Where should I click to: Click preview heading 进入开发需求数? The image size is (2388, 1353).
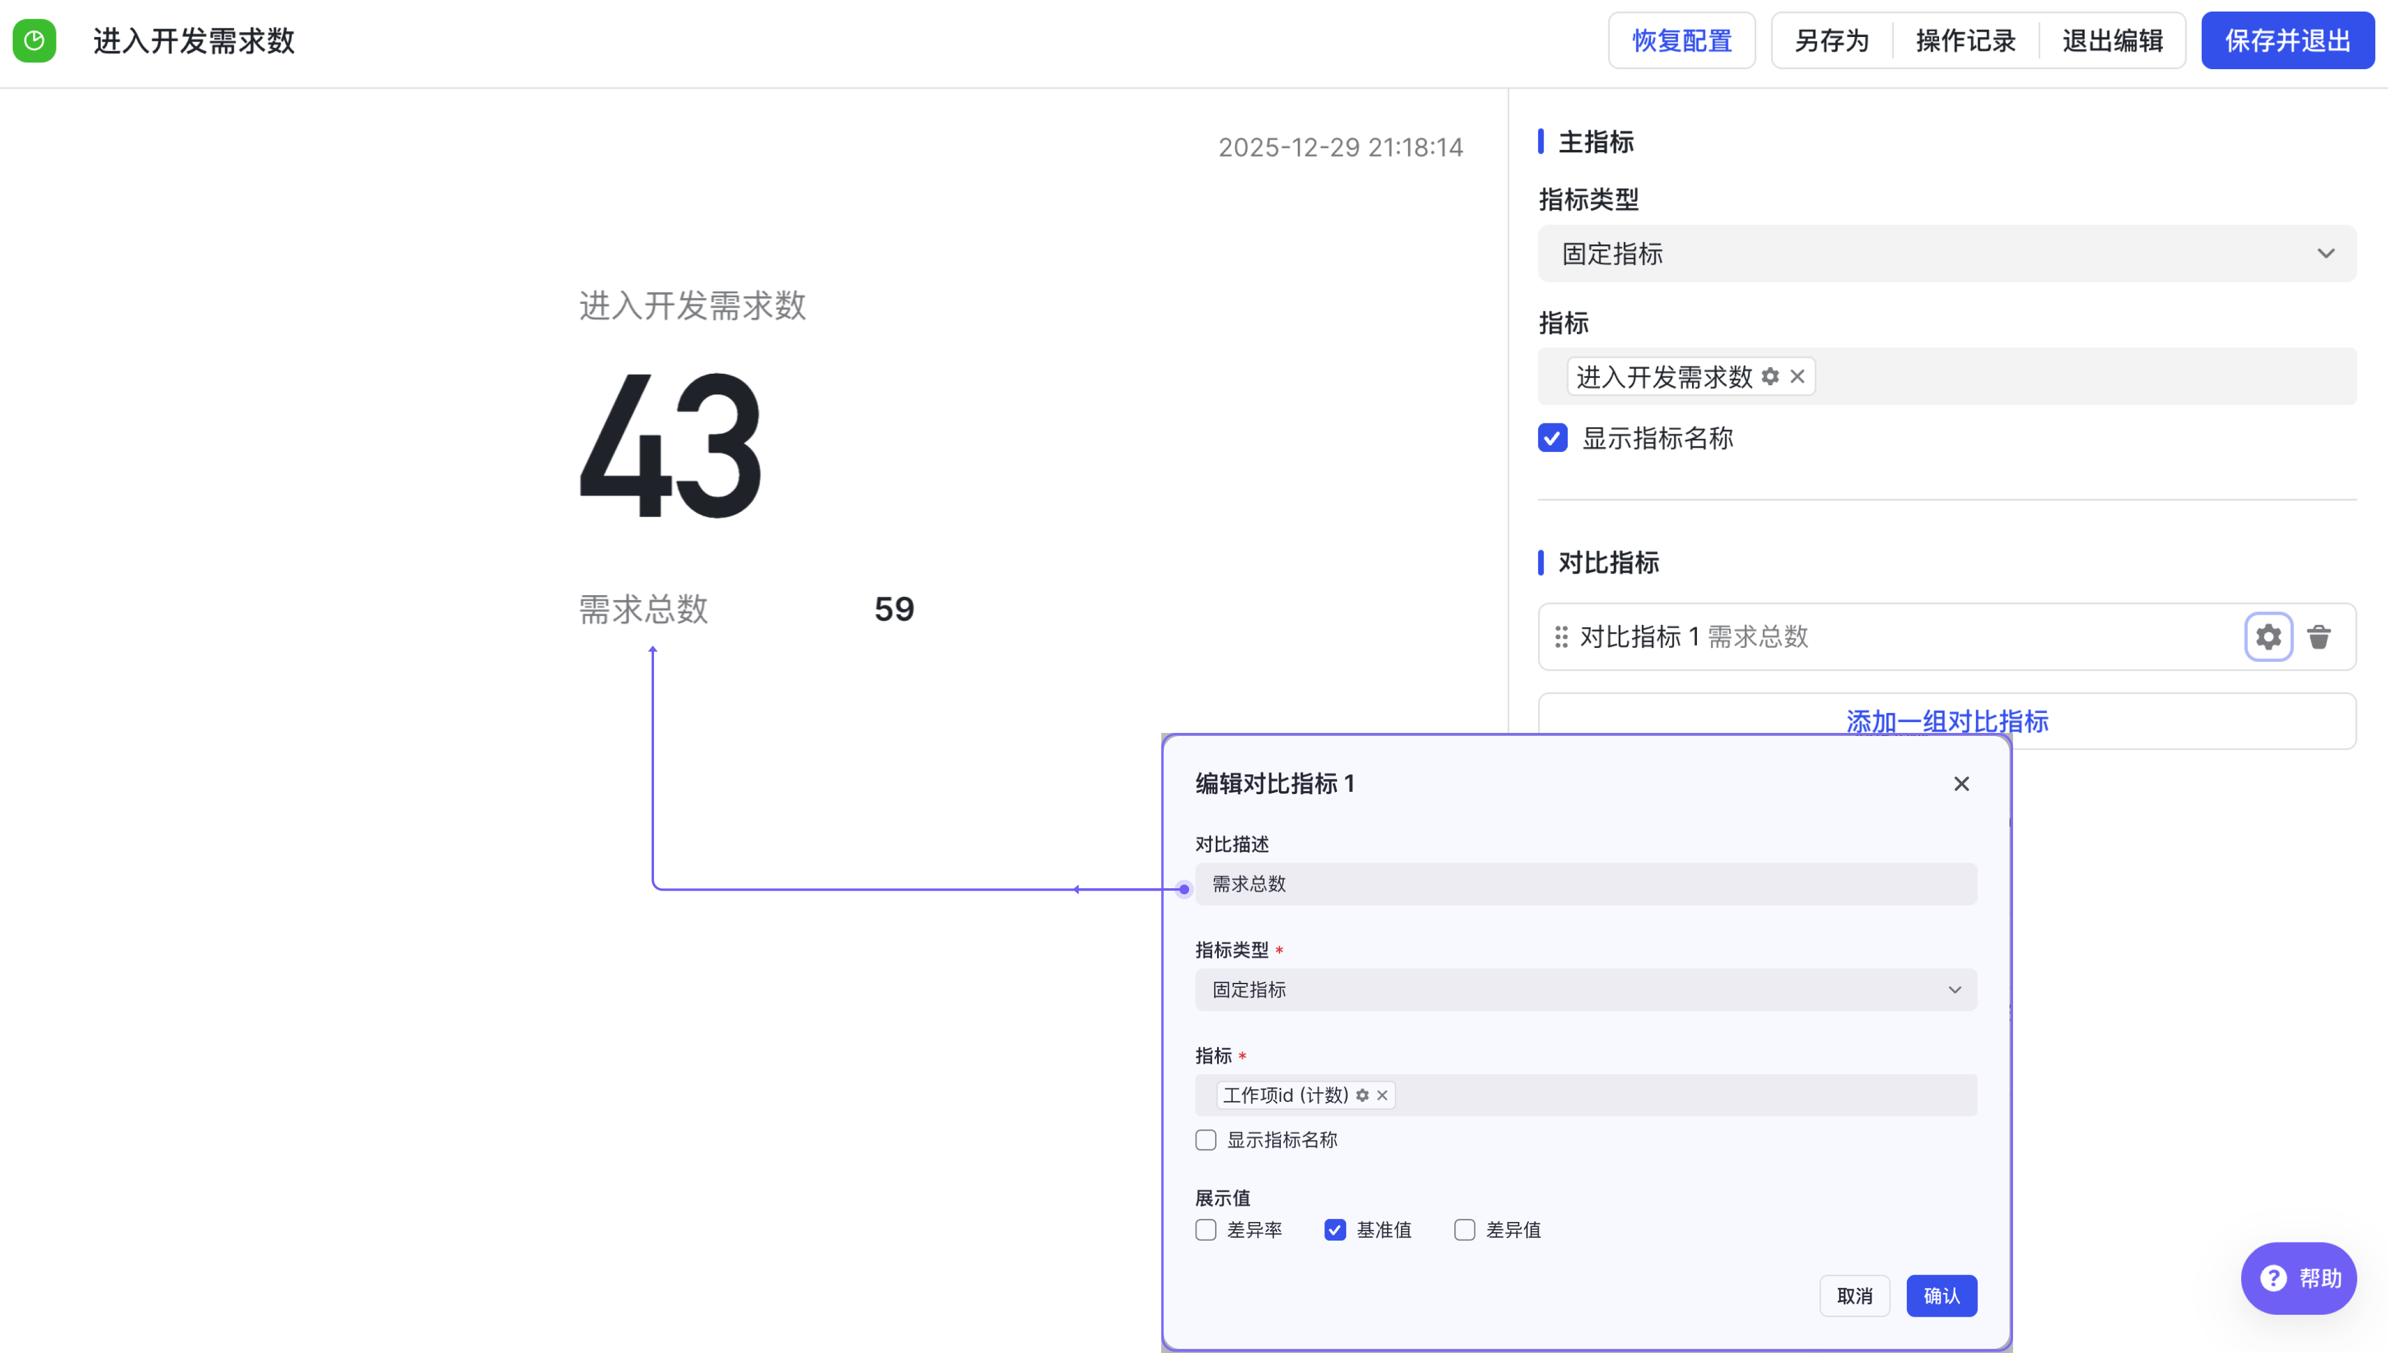(x=693, y=305)
